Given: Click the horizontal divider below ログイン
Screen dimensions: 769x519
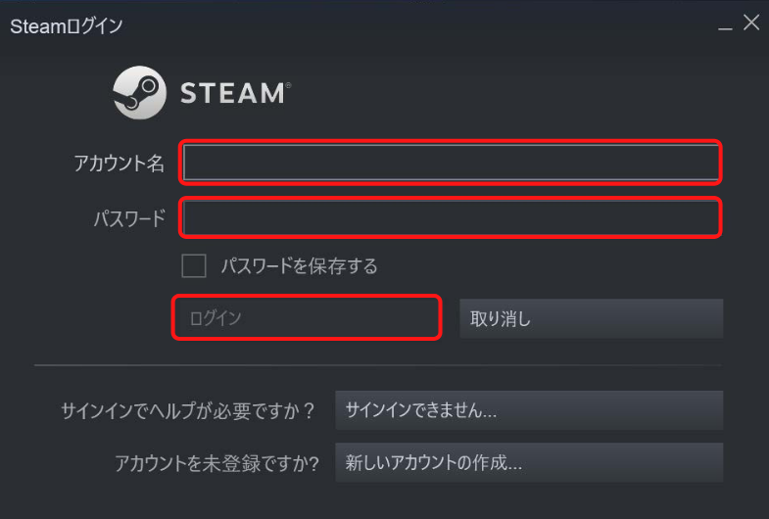Looking at the screenshot, I should click(378, 365).
